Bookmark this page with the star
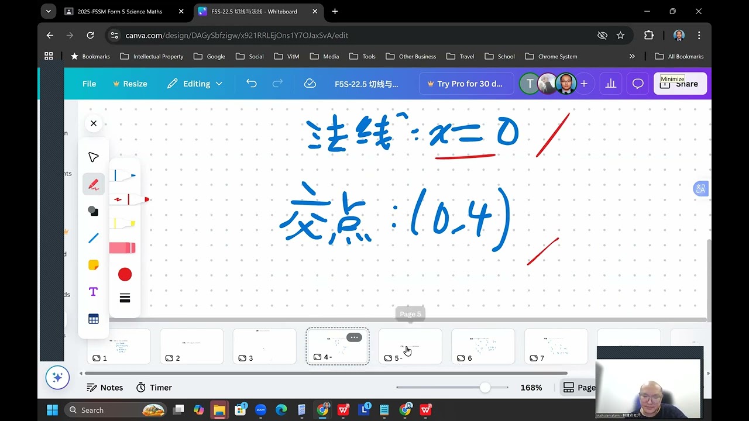This screenshot has width=749, height=421. [x=620, y=35]
